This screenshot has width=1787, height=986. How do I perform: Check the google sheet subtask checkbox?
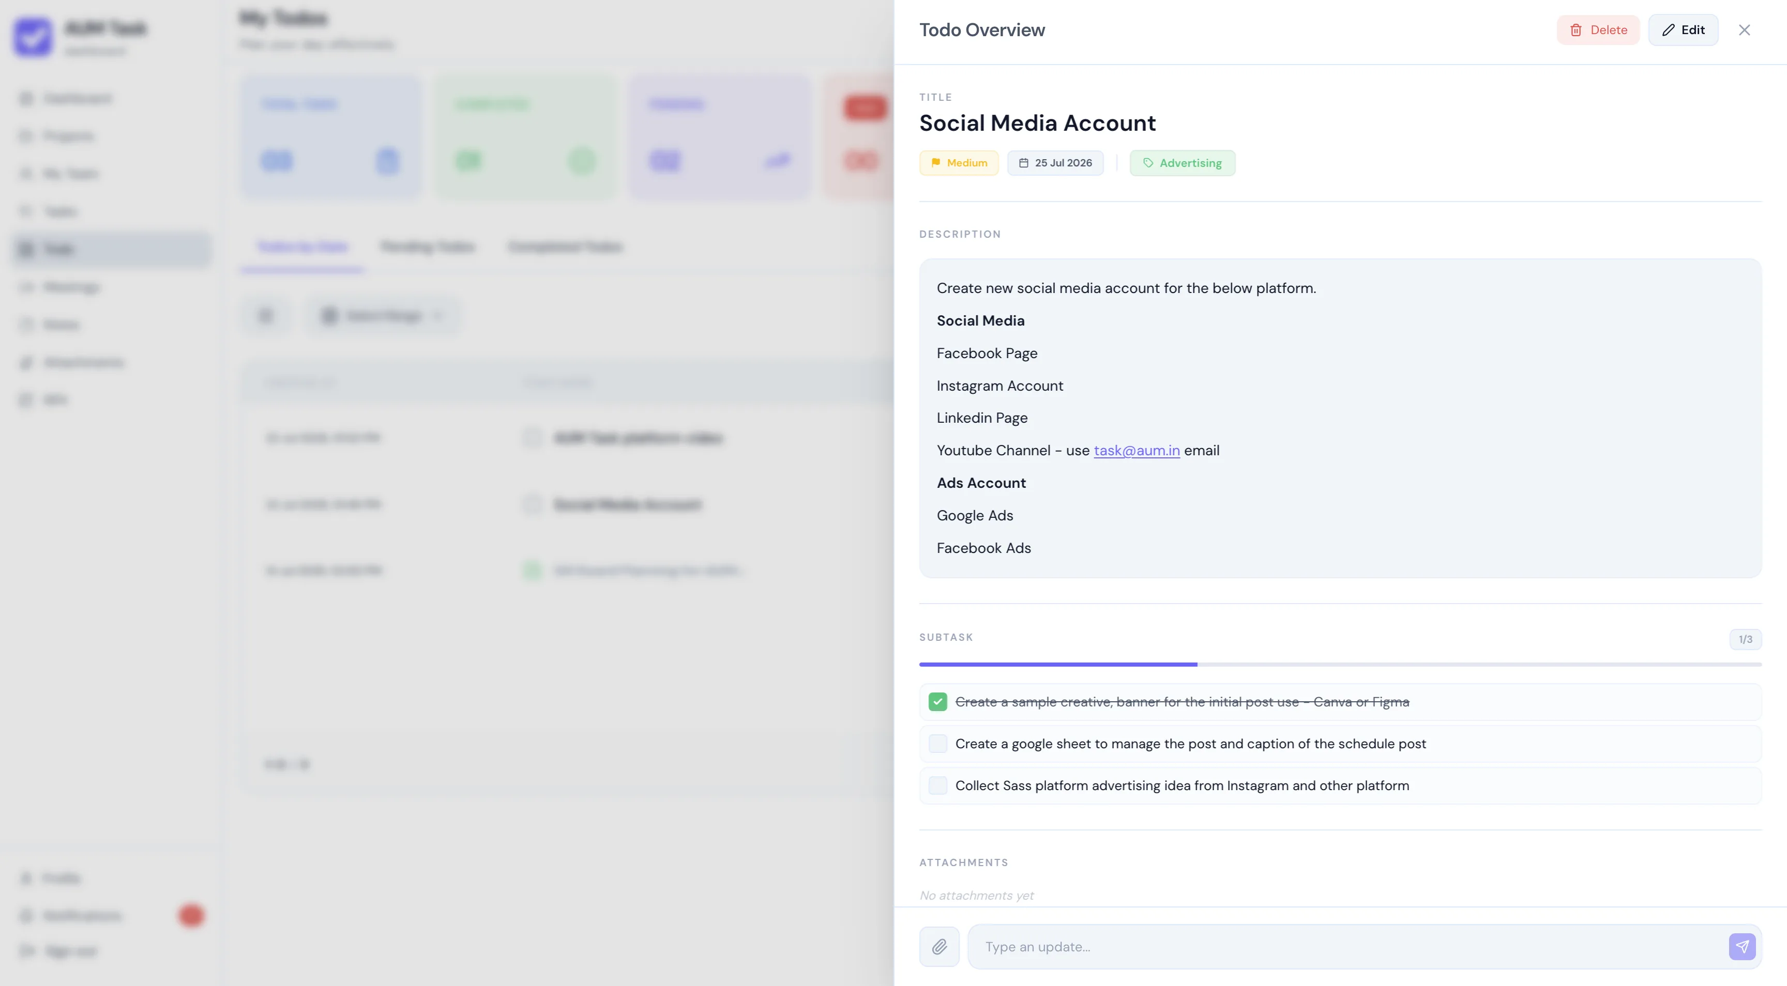[938, 743]
